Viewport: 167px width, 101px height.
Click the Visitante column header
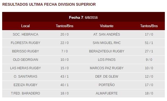(x=107, y=26)
